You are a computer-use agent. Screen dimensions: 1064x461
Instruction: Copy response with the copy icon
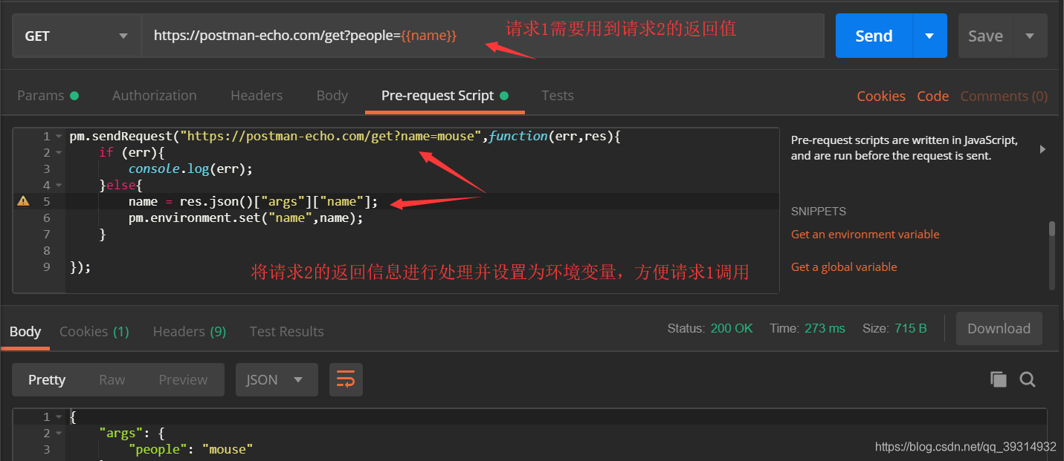tap(998, 379)
